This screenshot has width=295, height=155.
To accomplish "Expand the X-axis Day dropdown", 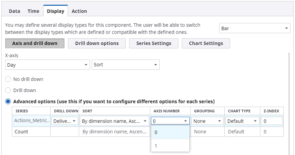I will [x=48, y=65].
